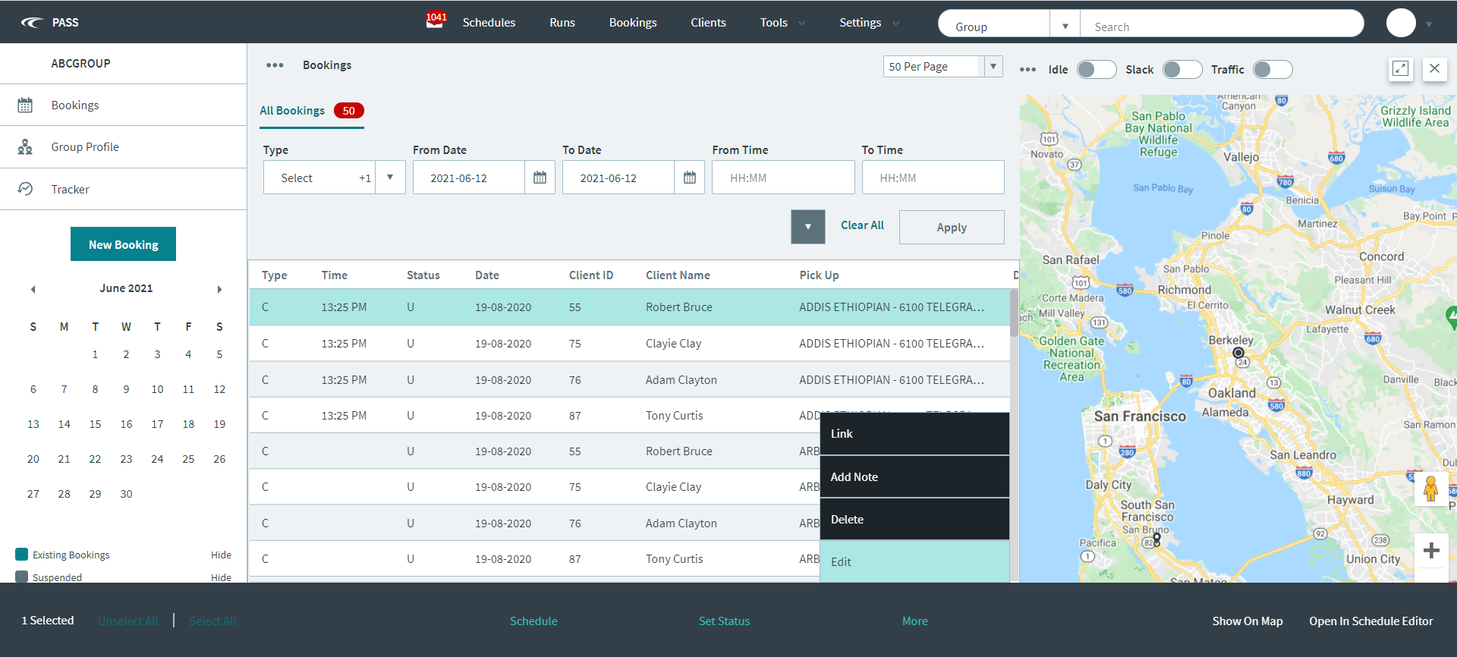1457x657 pixels.
Task: Switch on the Traffic map toggle
Action: pyautogui.click(x=1272, y=70)
